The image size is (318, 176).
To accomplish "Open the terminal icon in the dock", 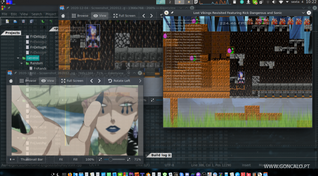I will [64, 174].
